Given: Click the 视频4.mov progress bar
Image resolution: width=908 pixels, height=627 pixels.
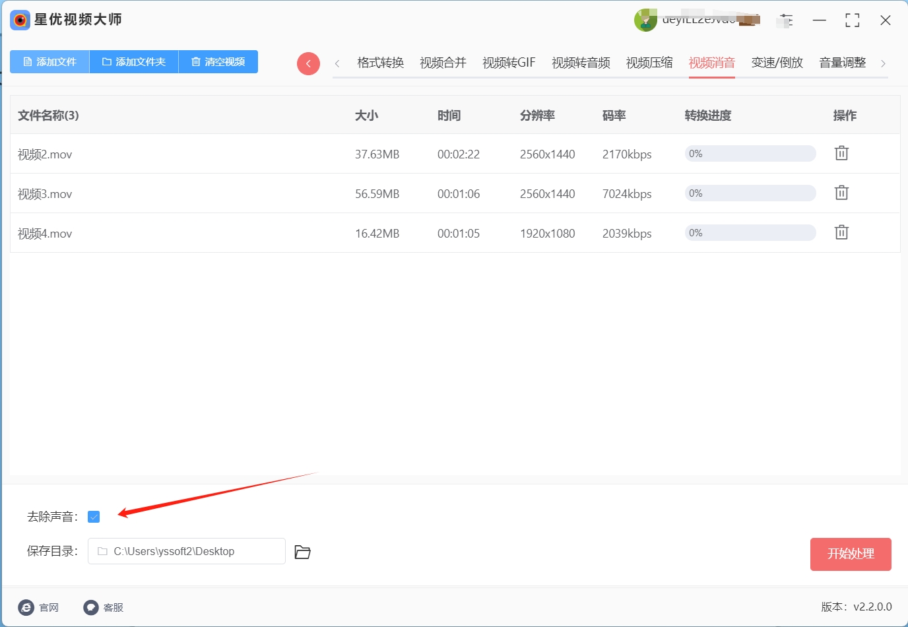Looking at the screenshot, I should point(750,233).
